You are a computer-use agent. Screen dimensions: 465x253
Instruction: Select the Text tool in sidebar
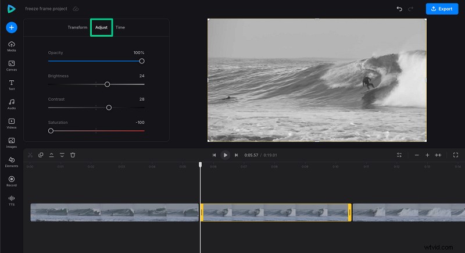point(12,84)
